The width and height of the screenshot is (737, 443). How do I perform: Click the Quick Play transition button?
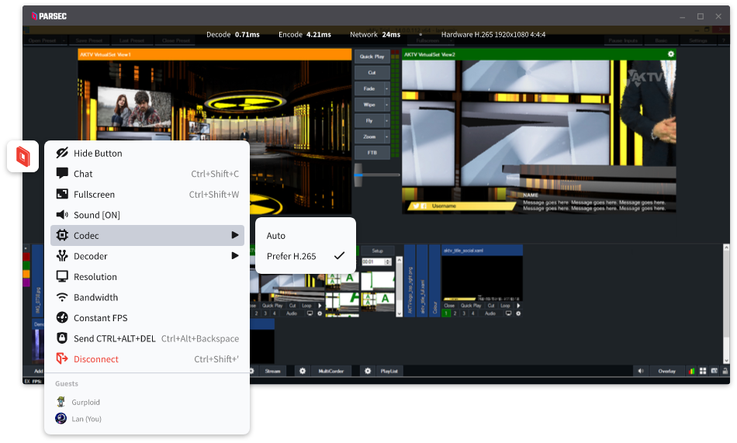coord(372,57)
